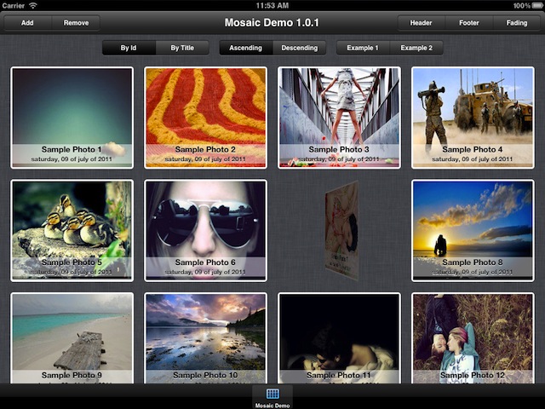Switch to Example 1 layout

coord(363,48)
